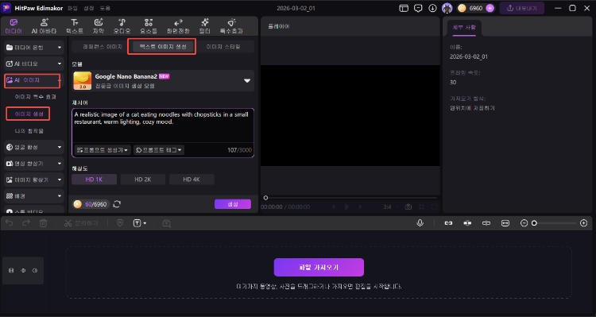Viewport: 596px width, 317px height.
Task: Click the purple plus to add credits
Action: [490, 9]
